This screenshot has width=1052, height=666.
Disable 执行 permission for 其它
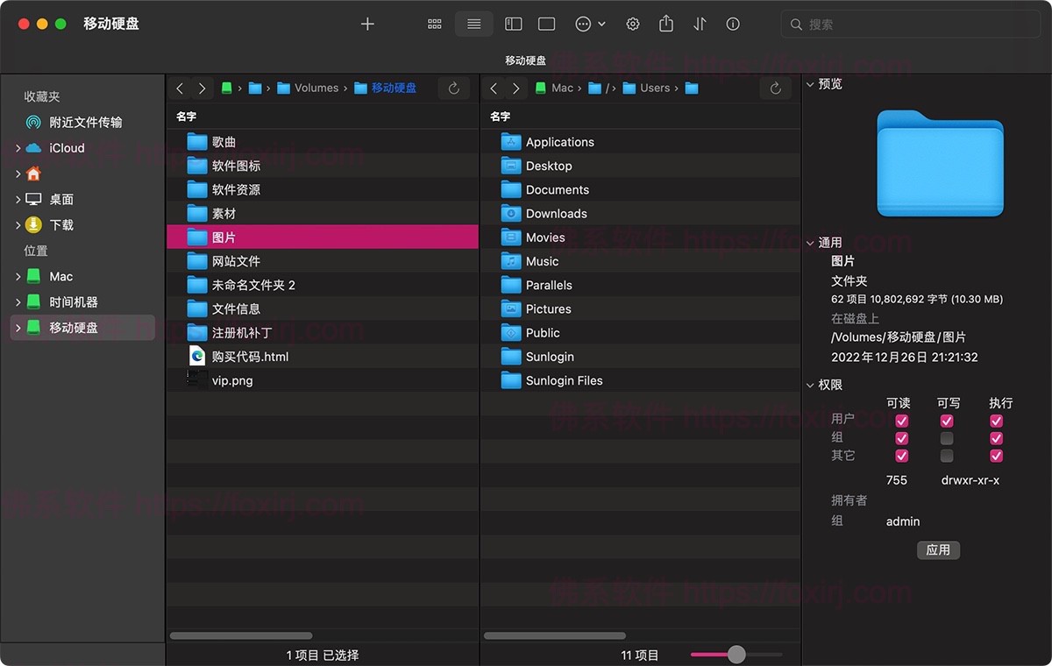tap(996, 456)
